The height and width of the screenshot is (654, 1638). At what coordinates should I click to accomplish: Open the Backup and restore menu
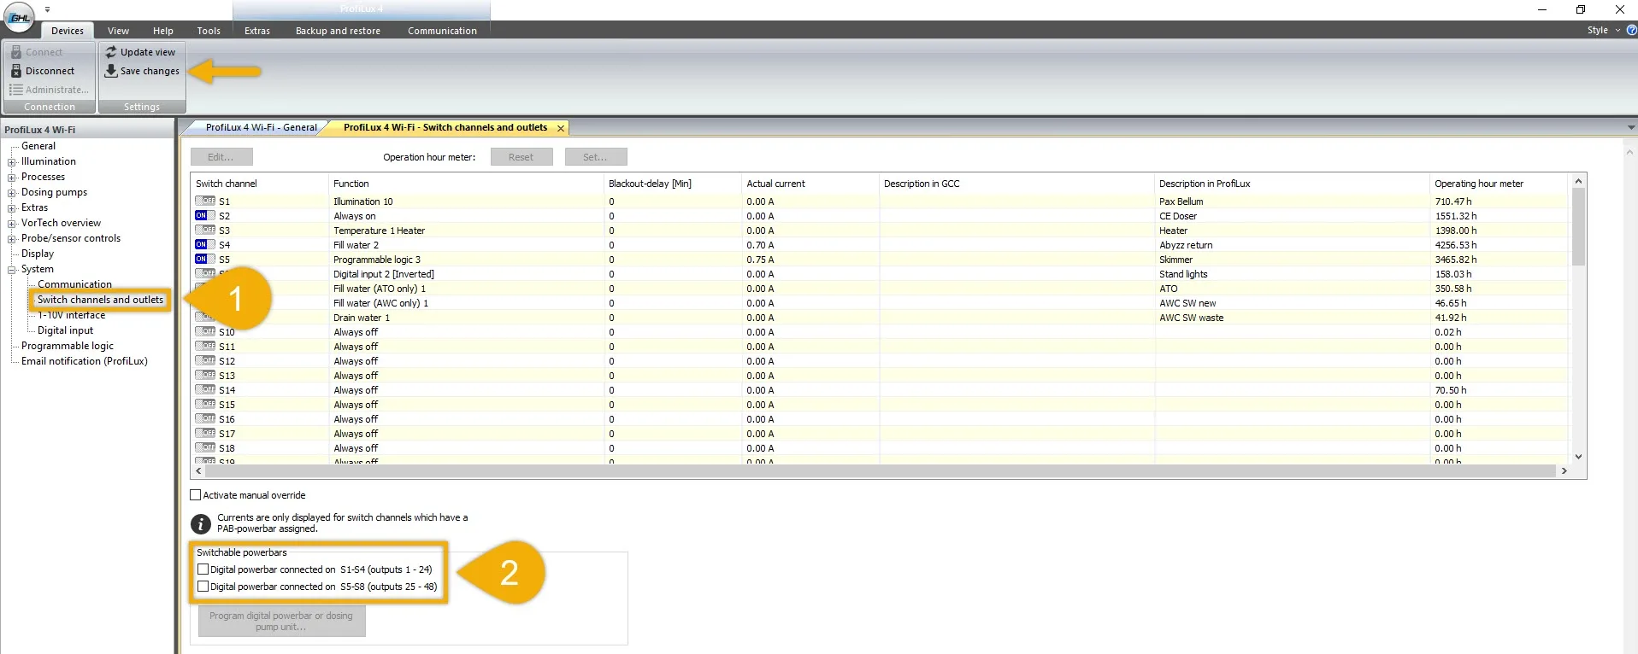(x=338, y=31)
